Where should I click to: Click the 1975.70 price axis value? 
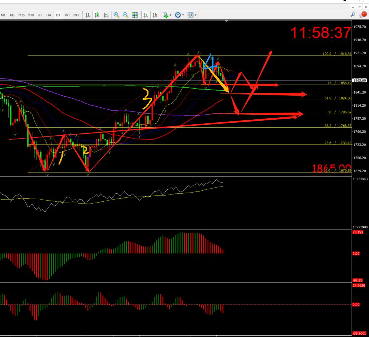360,27
